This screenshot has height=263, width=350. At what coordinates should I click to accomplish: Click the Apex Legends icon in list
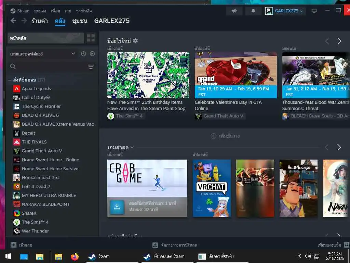[17, 89]
